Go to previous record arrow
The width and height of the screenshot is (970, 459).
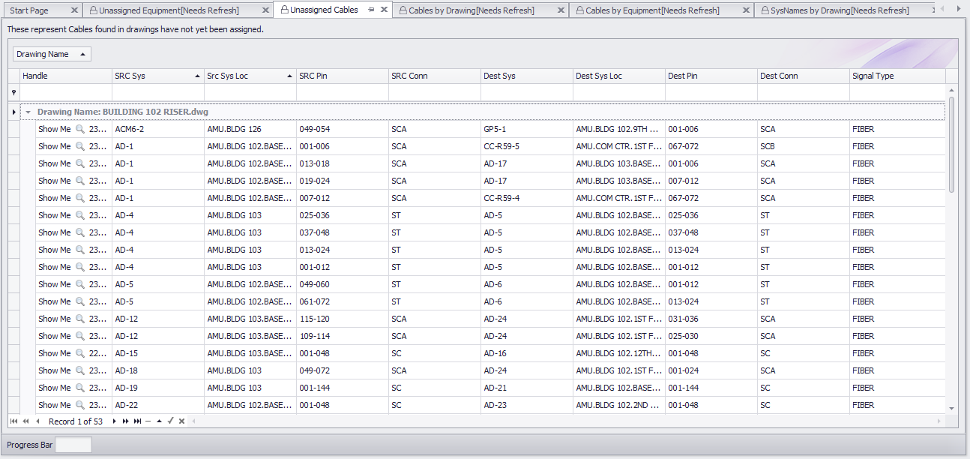tap(37, 421)
